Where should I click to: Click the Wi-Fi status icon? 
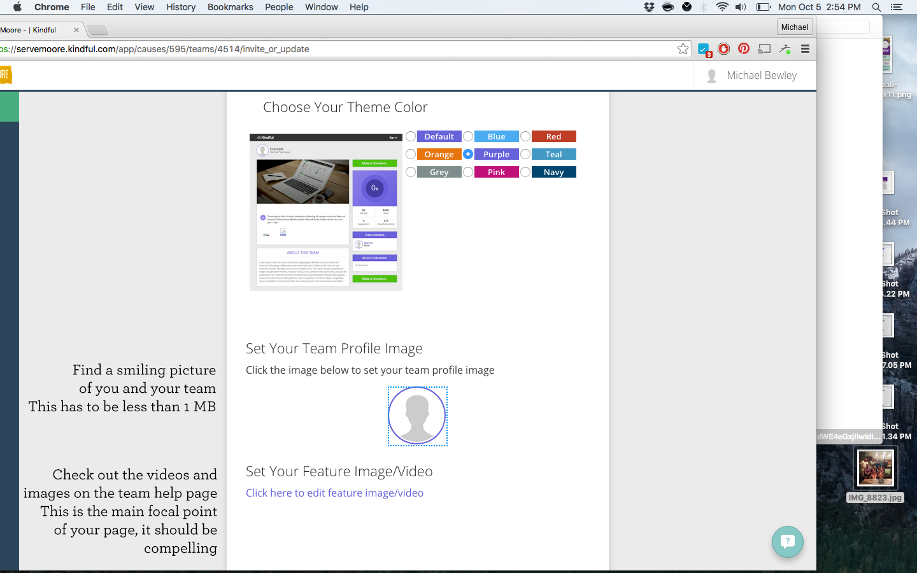pos(722,7)
